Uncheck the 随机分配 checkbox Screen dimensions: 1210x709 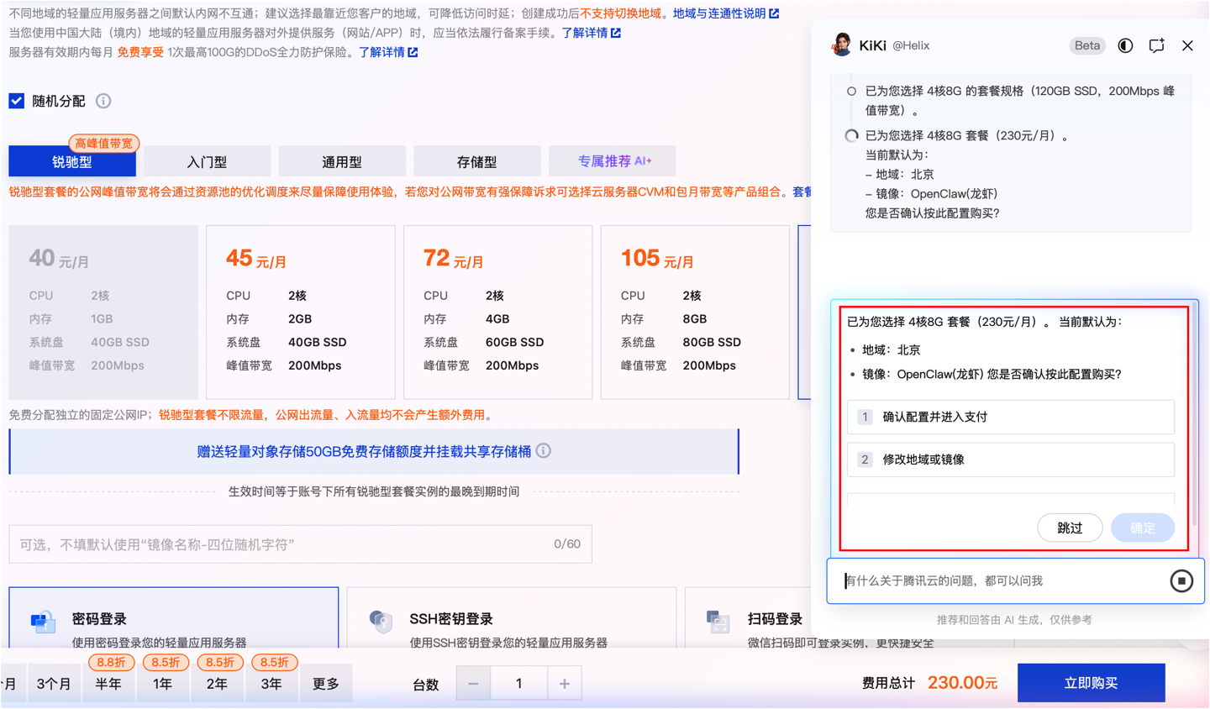click(x=18, y=99)
